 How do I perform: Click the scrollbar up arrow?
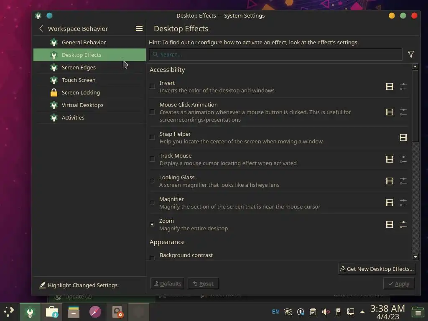click(415, 66)
